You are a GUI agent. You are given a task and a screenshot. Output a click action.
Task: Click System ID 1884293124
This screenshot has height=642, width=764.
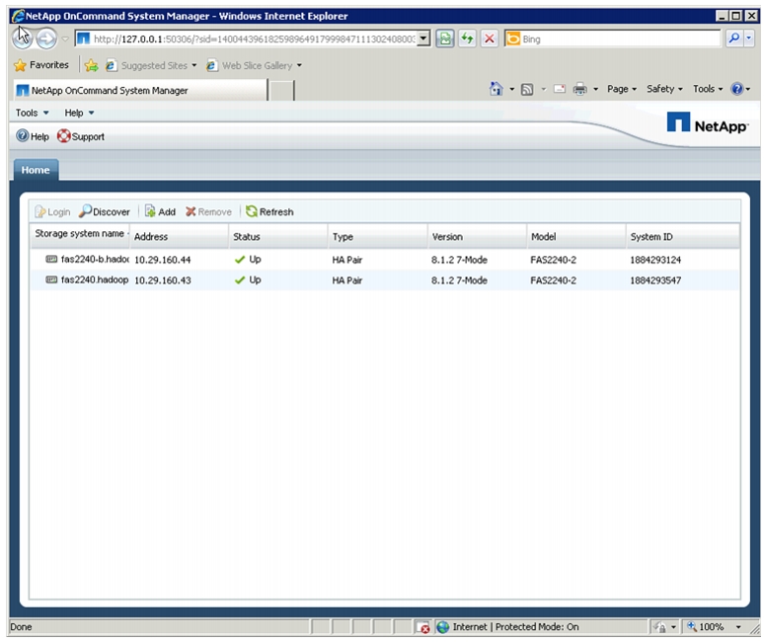click(x=655, y=260)
